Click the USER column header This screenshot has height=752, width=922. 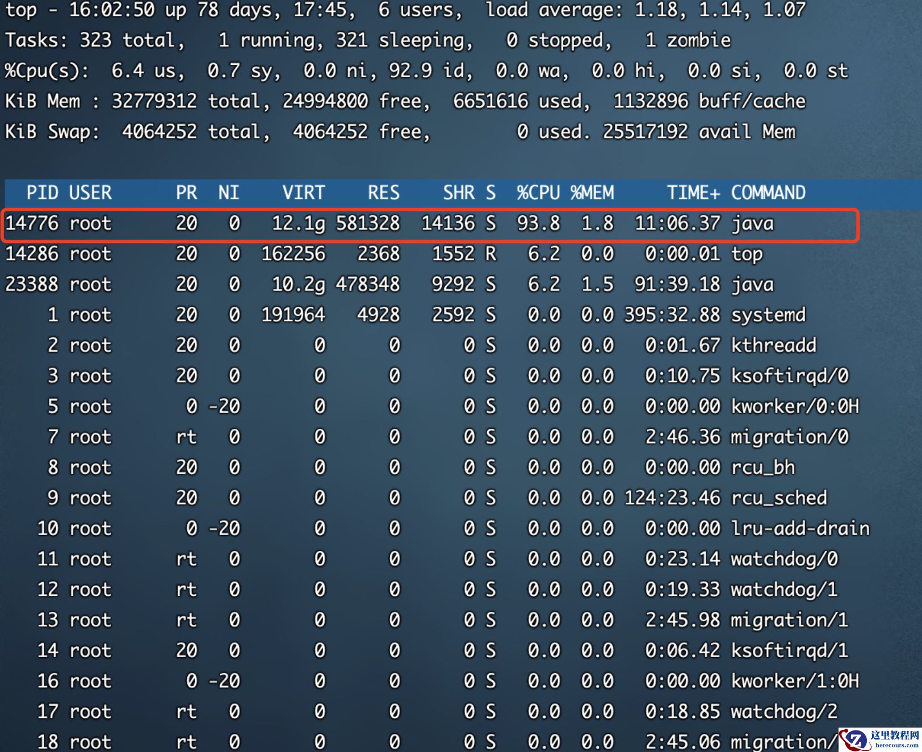[91, 193]
